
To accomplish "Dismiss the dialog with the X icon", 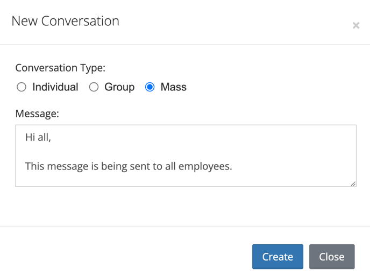I will click(356, 25).
